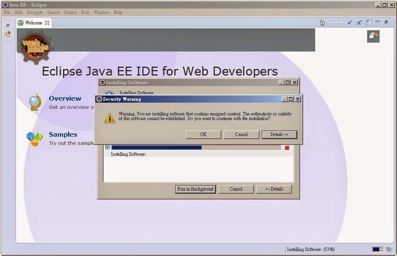
Task: Click the job icon beside progress bar
Action: click(107, 147)
